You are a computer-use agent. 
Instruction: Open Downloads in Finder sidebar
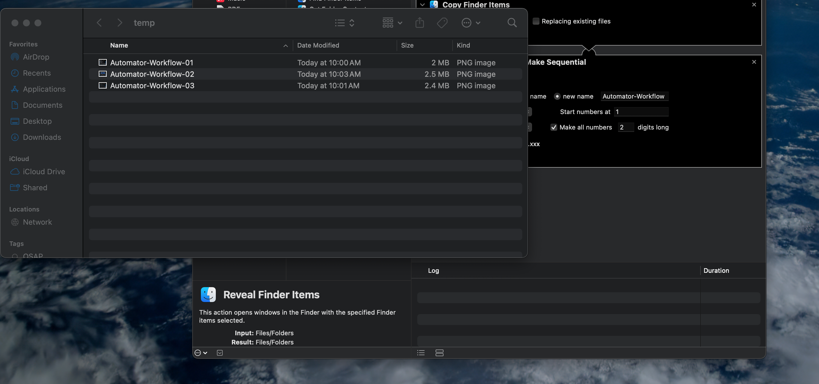click(36, 137)
